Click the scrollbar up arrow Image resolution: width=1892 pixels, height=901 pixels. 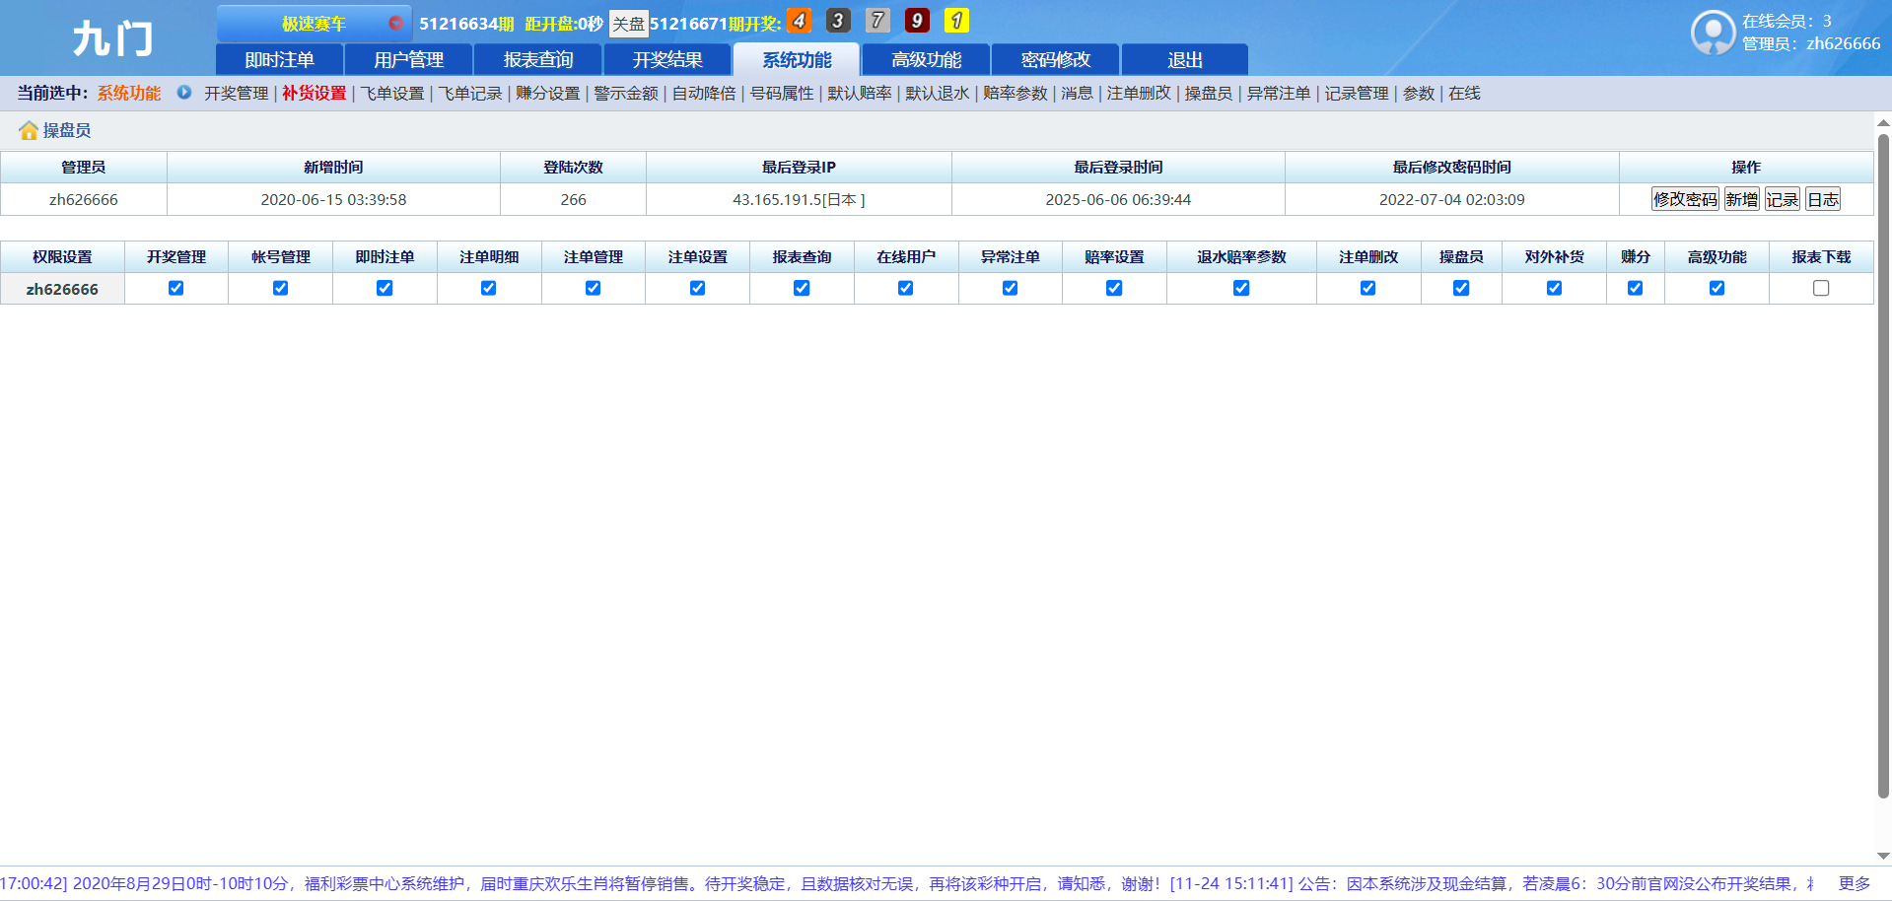[x=1883, y=123]
